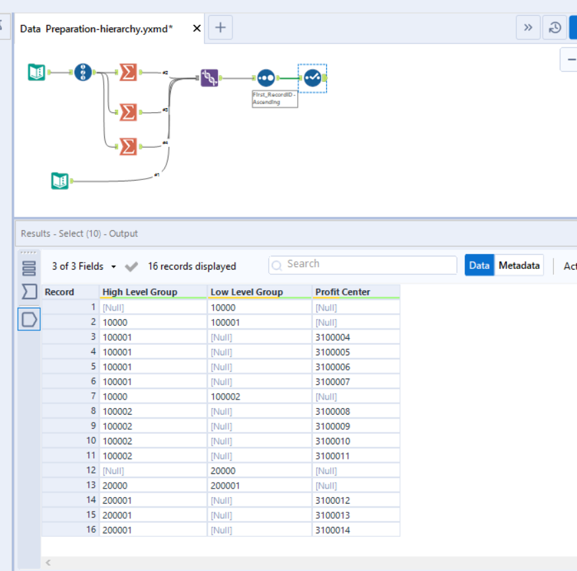Click the first Summarize tool
Viewport: 577px width, 571px height.
pos(127,73)
